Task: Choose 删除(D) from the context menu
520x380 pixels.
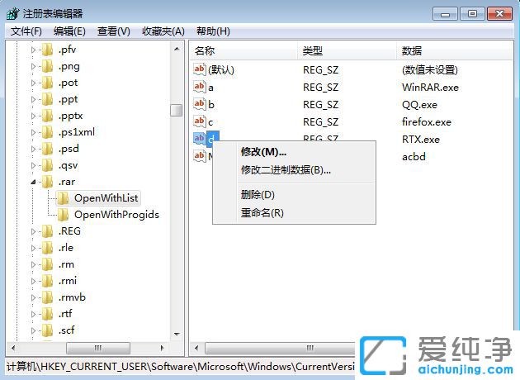Action: 294,195
